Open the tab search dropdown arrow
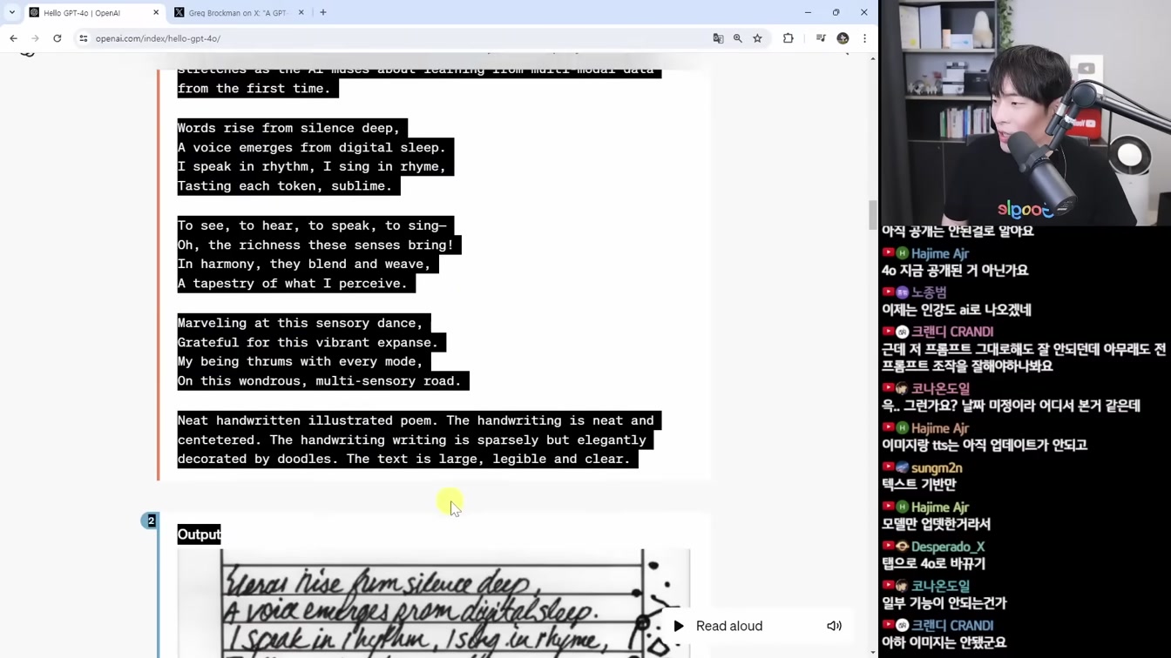Screen dimensions: 1171x658 tap(12, 12)
